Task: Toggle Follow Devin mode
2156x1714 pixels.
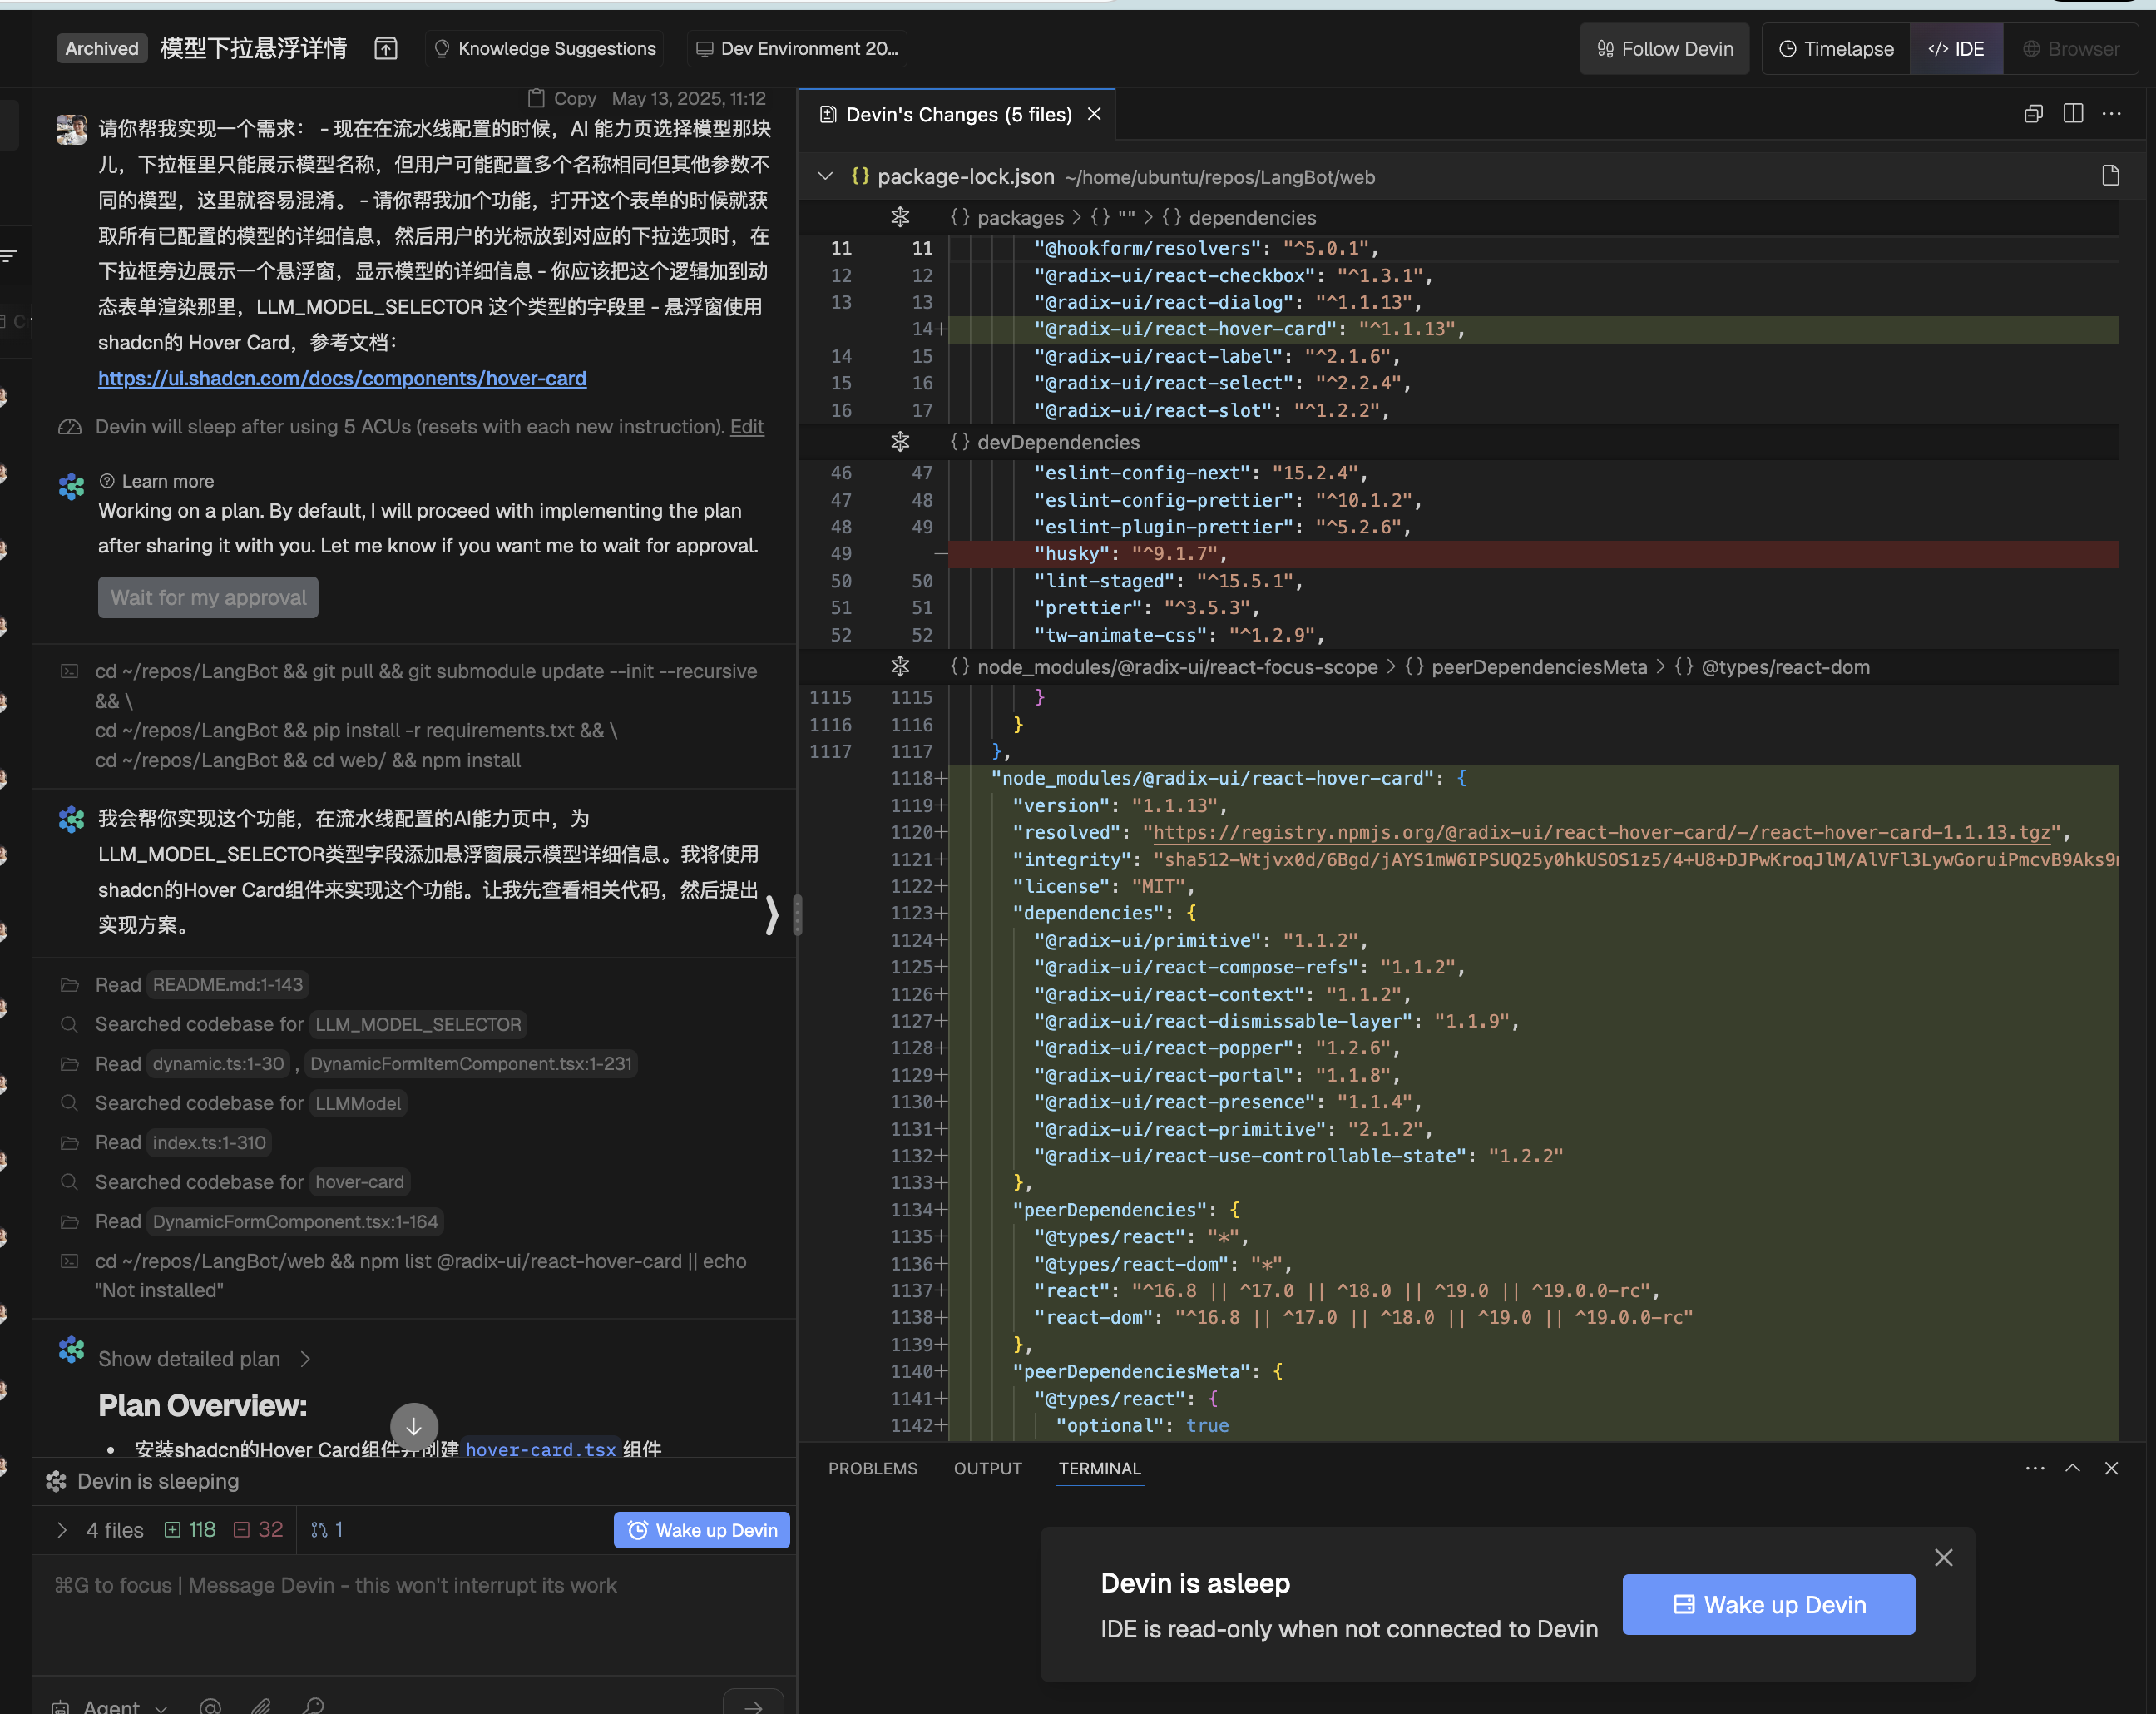Action: click(1664, 48)
